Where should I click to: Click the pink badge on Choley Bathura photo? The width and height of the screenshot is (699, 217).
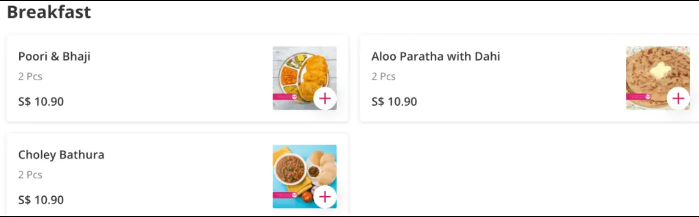pyautogui.click(x=285, y=195)
